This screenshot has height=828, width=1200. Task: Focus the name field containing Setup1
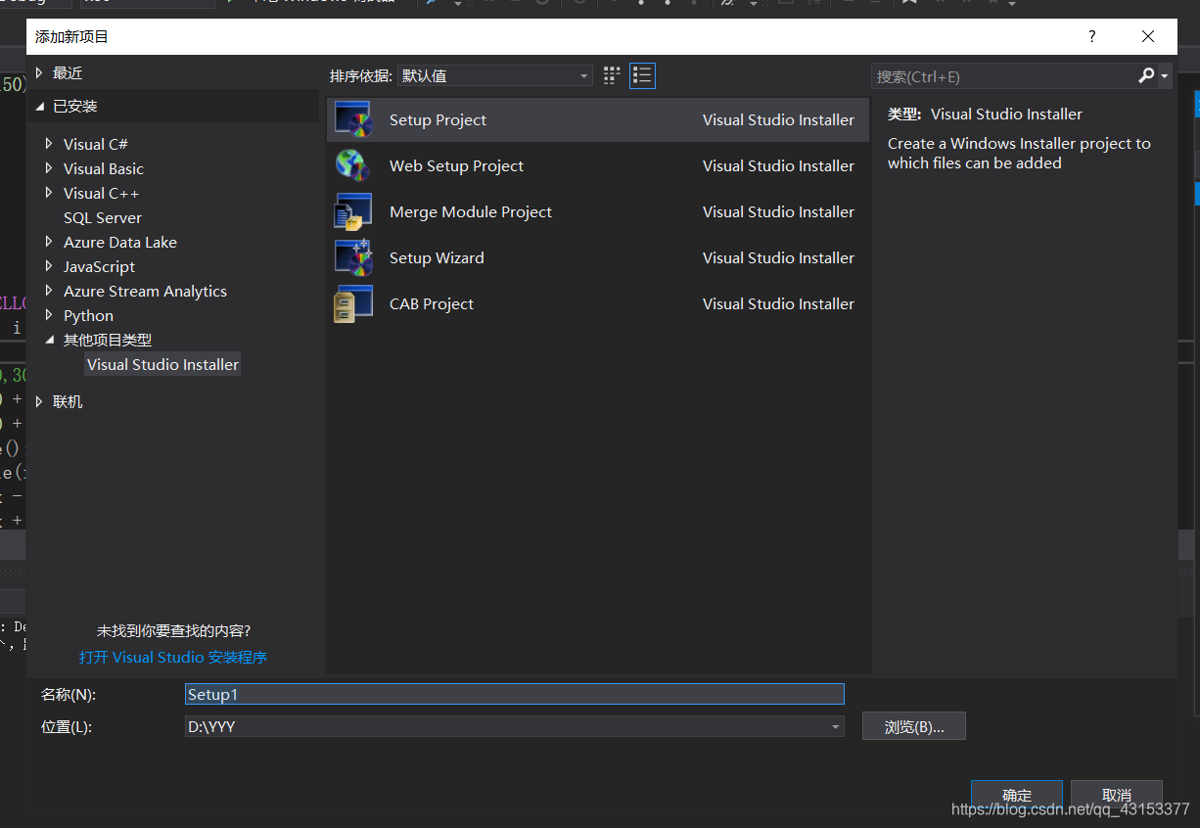[x=515, y=694]
